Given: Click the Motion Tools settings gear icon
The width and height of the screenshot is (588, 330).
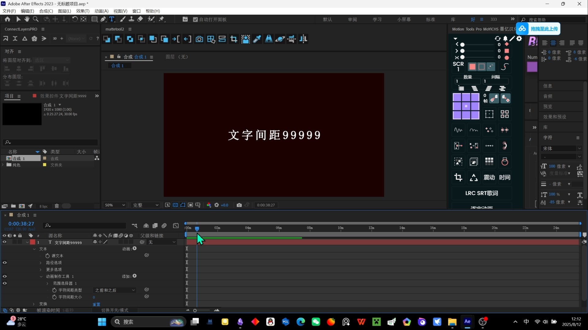Looking at the screenshot, I should [x=519, y=38].
